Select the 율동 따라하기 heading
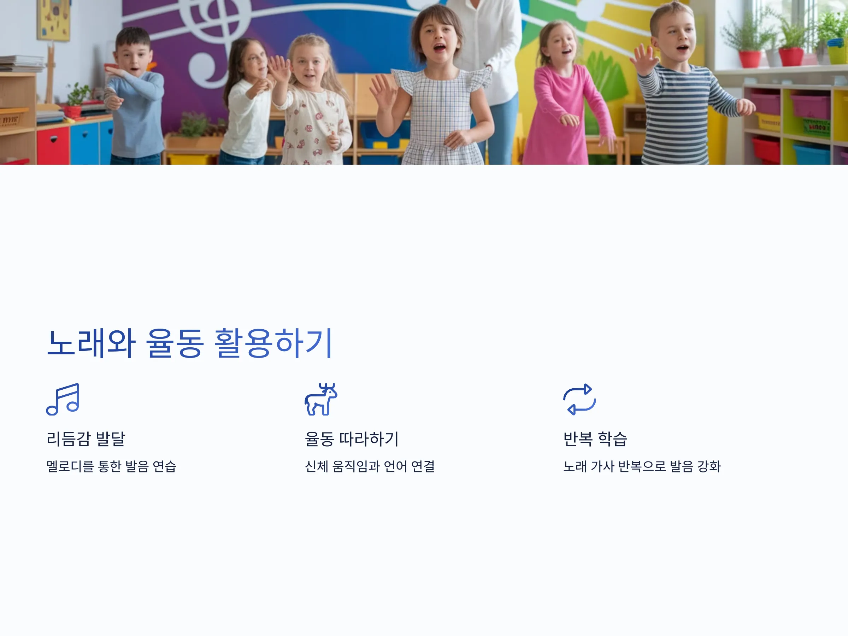 pyautogui.click(x=352, y=439)
